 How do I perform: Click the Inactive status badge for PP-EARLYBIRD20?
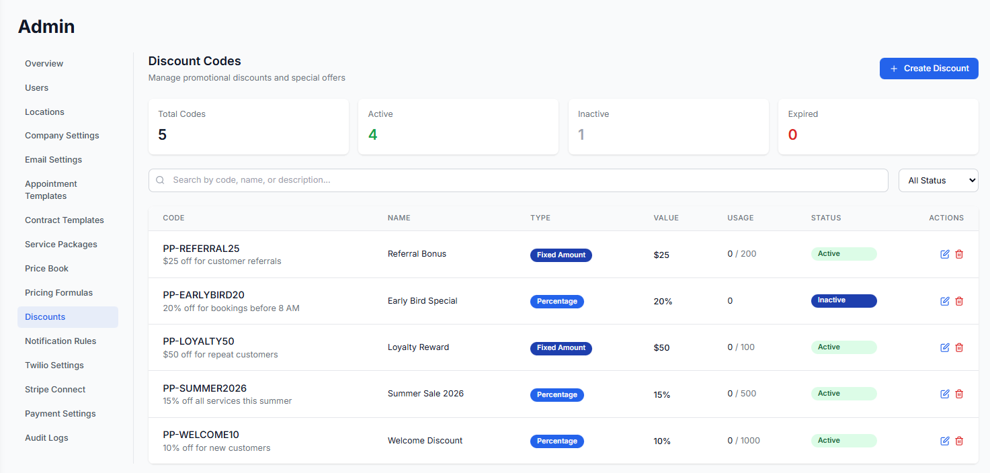(x=843, y=300)
